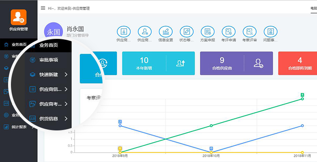Open the 考察评审 shortcut icon
The image size is (317, 162).
click(x=249, y=32)
